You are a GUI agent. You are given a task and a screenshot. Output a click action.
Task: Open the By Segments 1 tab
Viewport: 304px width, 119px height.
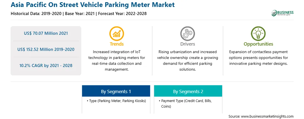click(x=116, y=91)
